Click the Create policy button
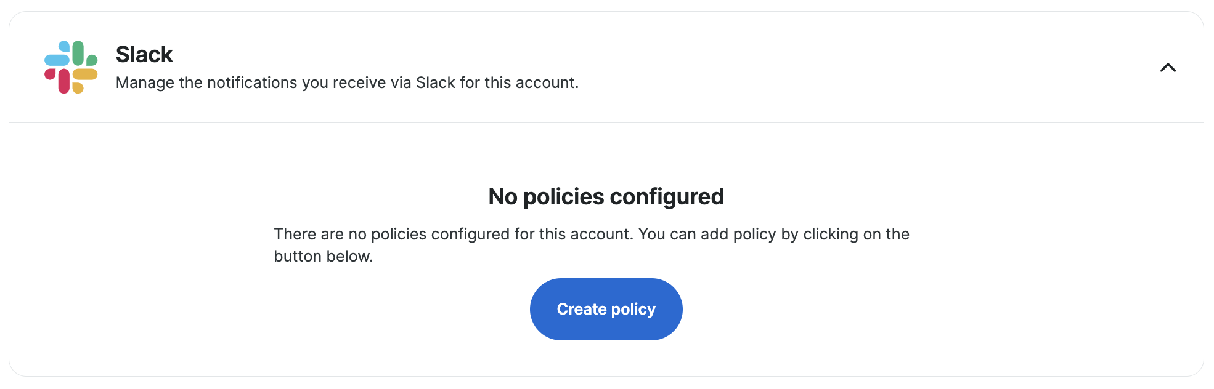Image resolution: width=1214 pixels, height=389 pixels. [606, 309]
